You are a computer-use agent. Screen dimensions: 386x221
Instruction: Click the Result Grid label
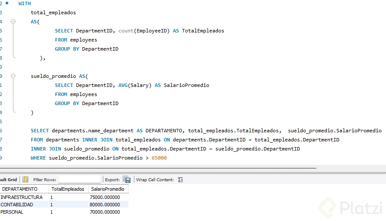(x=8, y=179)
